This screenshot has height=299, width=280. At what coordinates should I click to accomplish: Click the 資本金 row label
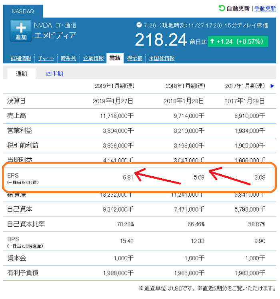17,258
